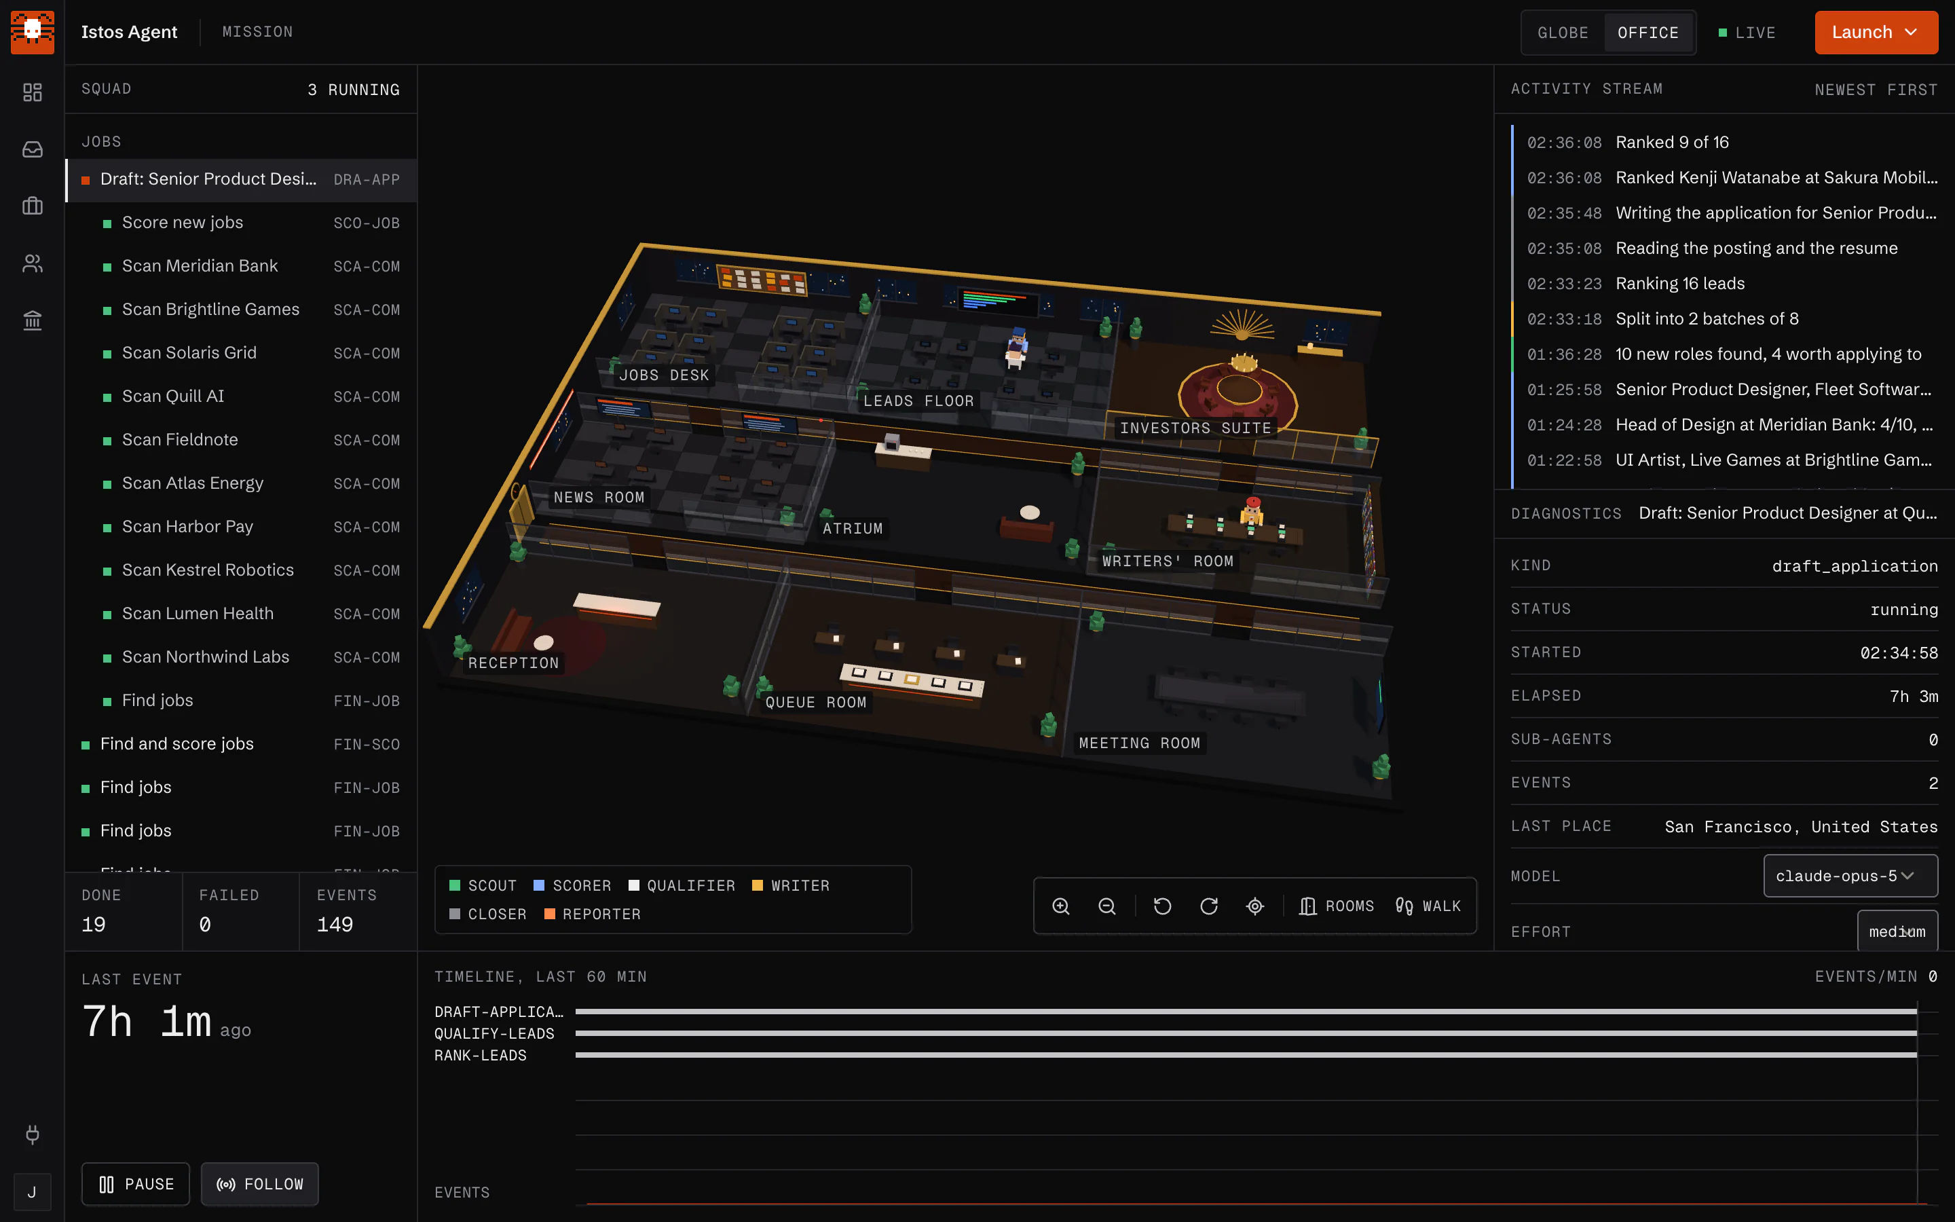The width and height of the screenshot is (1955, 1222).
Task: Click the SCOUT legend color swatch
Action: point(455,885)
